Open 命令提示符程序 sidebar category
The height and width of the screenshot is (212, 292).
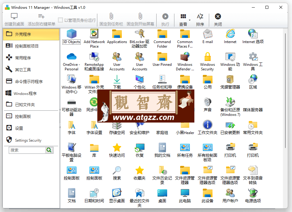point(31,82)
